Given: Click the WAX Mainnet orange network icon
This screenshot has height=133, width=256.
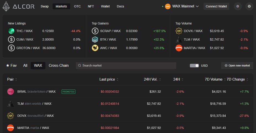Looking at the screenshot, I should [x=168, y=6].
